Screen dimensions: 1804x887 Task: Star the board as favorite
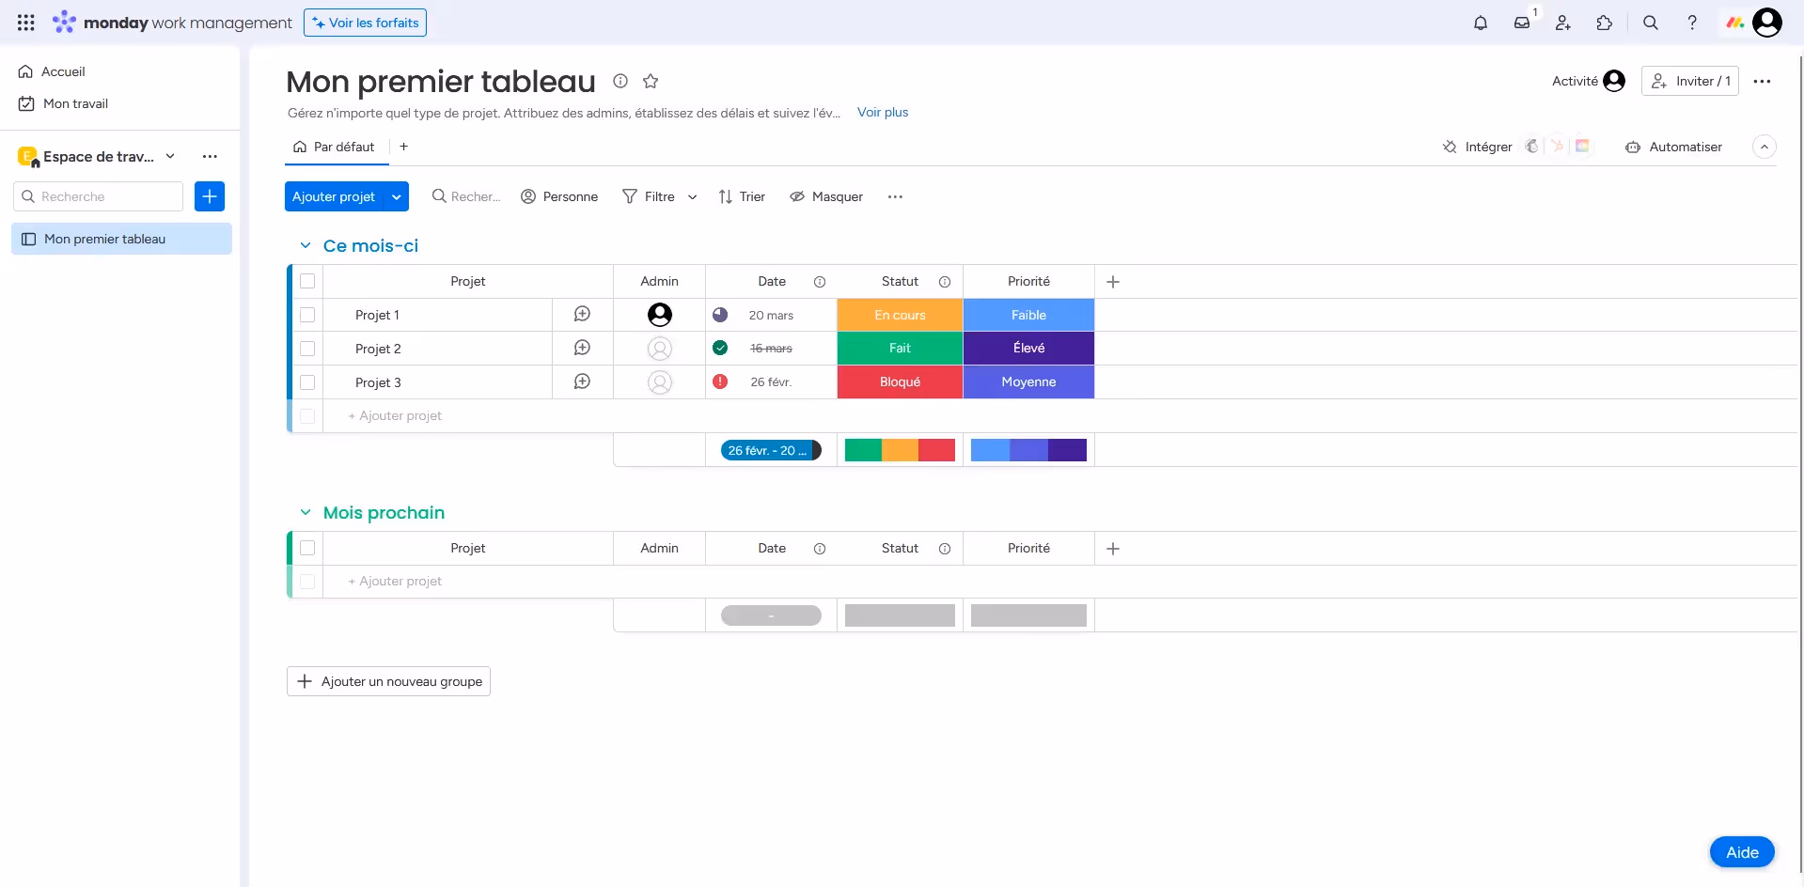click(651, 81)
